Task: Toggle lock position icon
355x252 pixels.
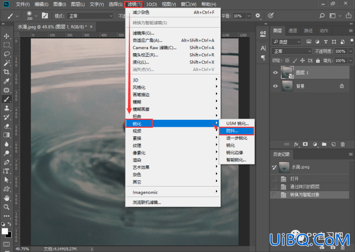Action: click(x=302, y=61)
